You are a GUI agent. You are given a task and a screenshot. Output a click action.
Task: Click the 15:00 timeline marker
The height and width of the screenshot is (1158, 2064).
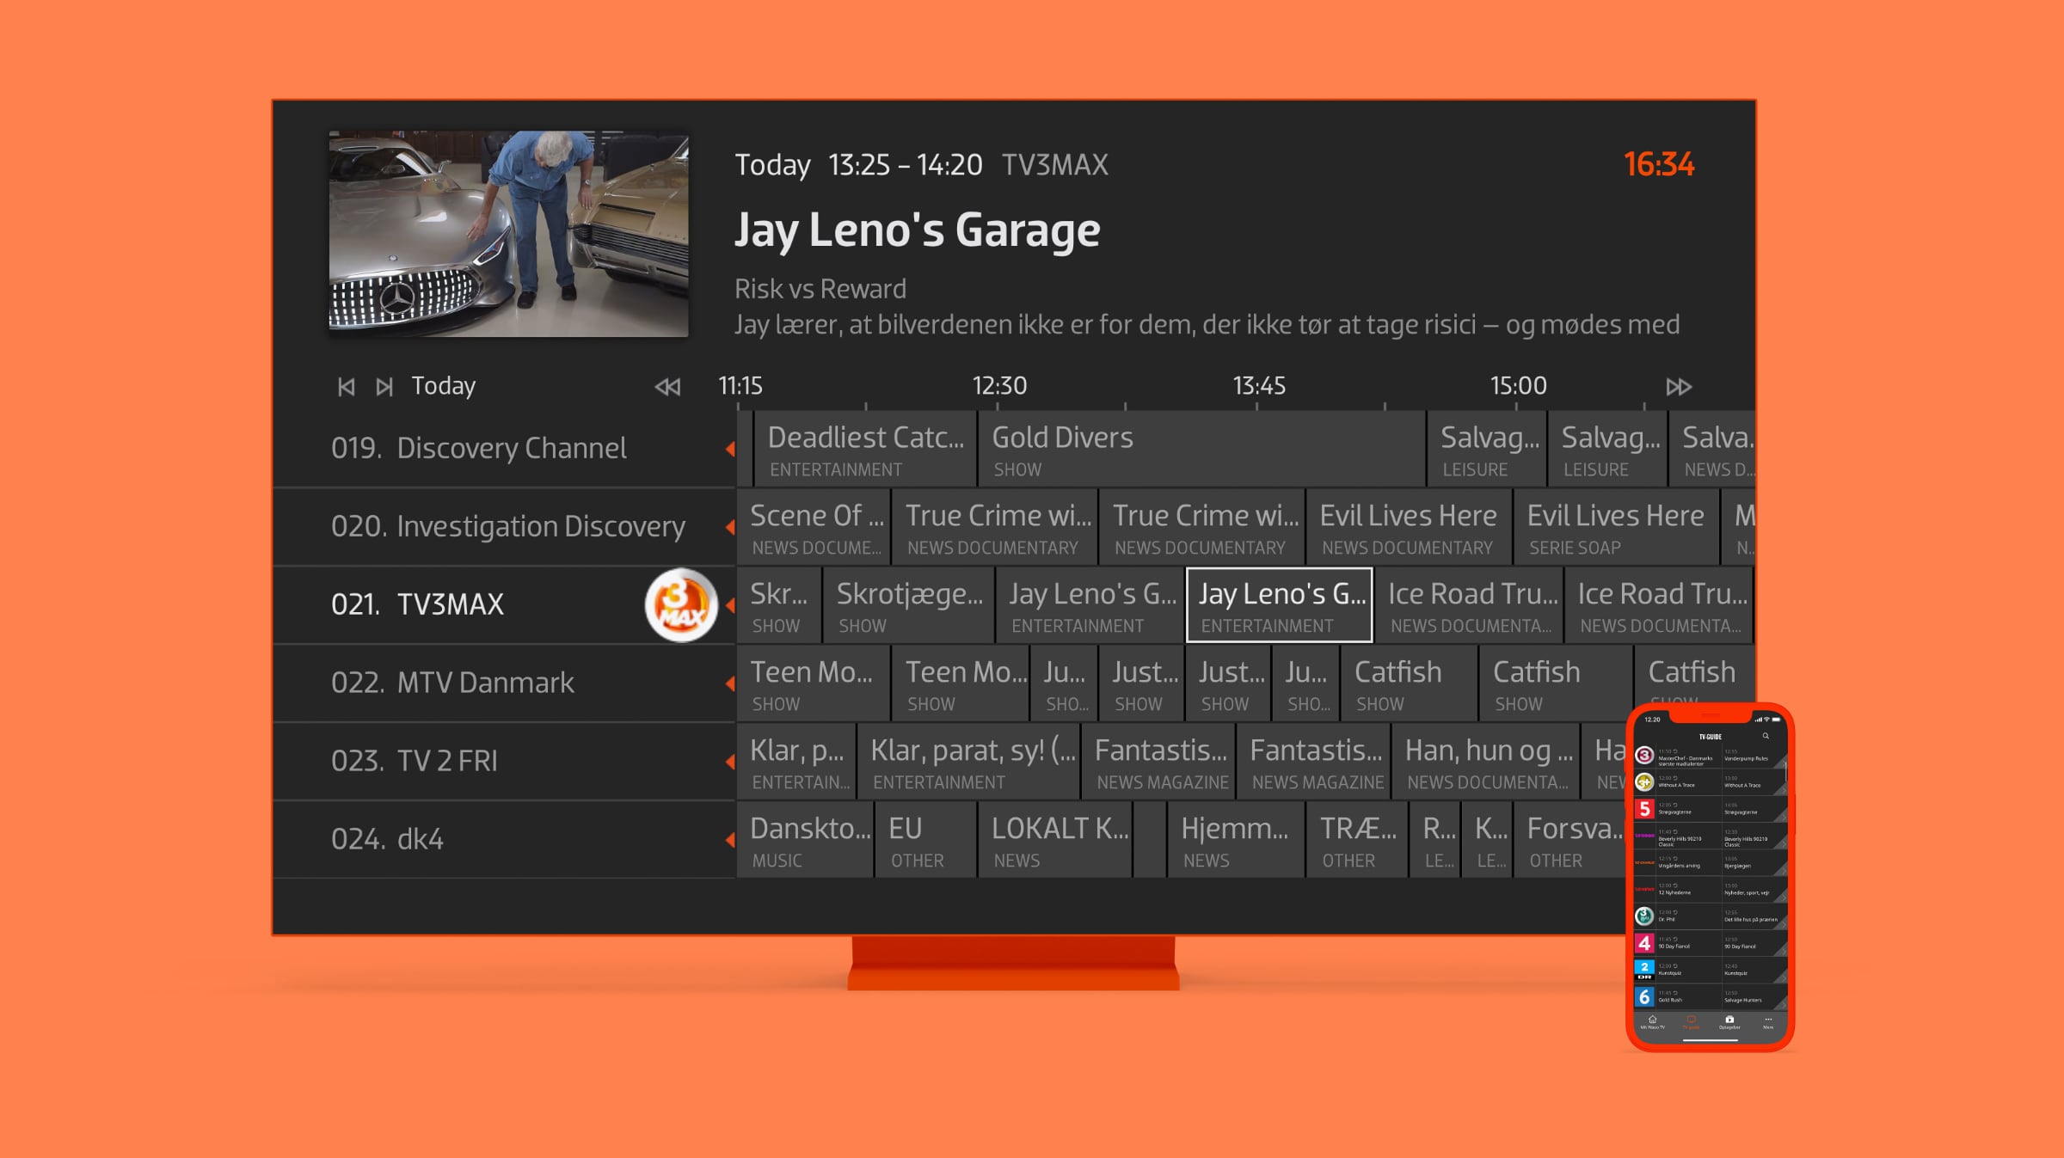[1519, 386]
